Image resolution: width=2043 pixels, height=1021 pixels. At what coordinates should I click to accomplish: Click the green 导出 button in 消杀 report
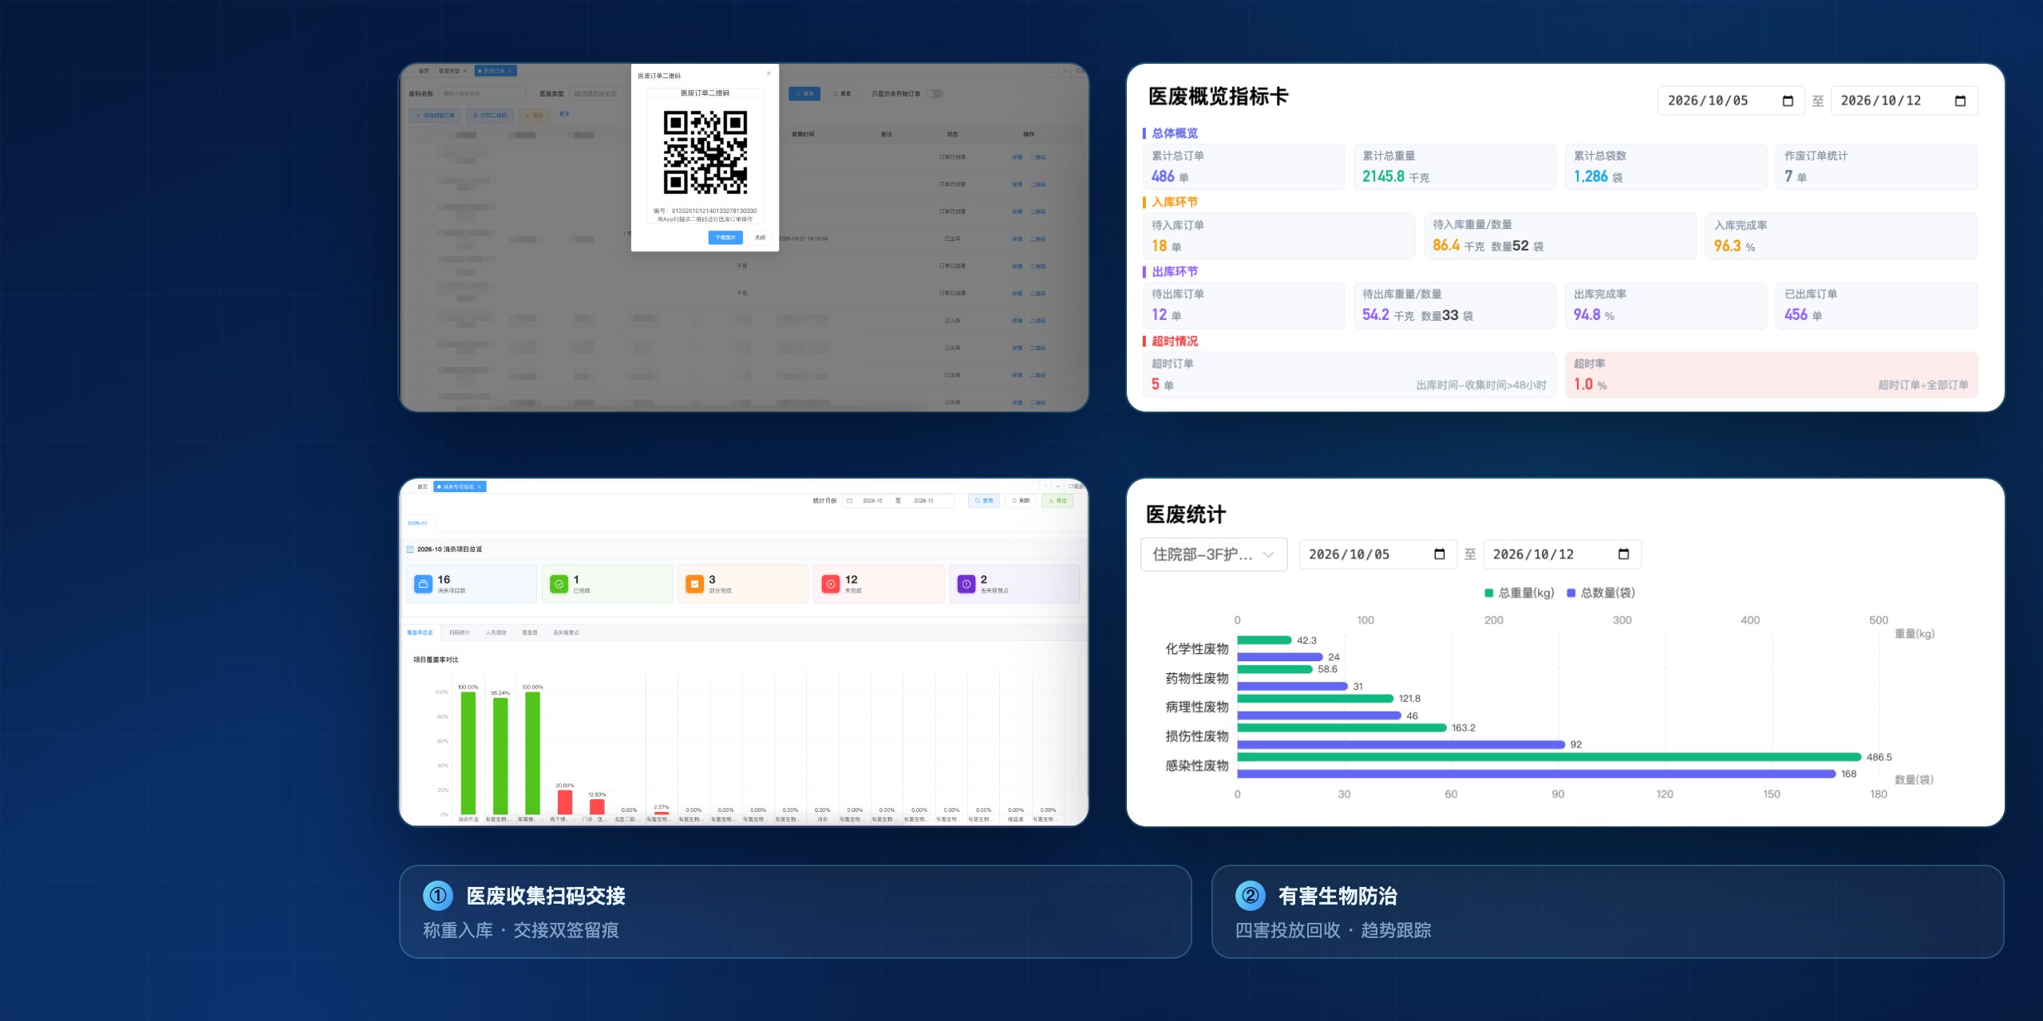(1057, 501)
